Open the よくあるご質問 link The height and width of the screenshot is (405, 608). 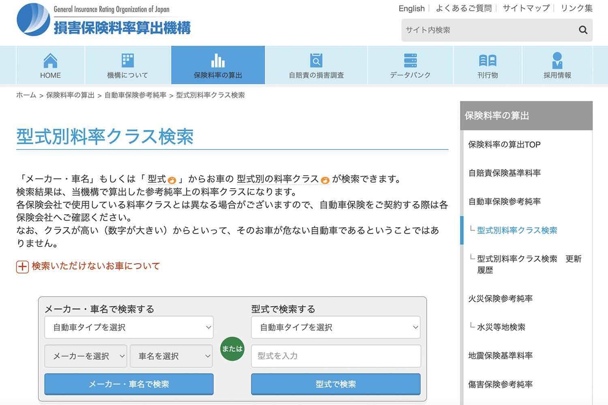(x=464, y=8)
